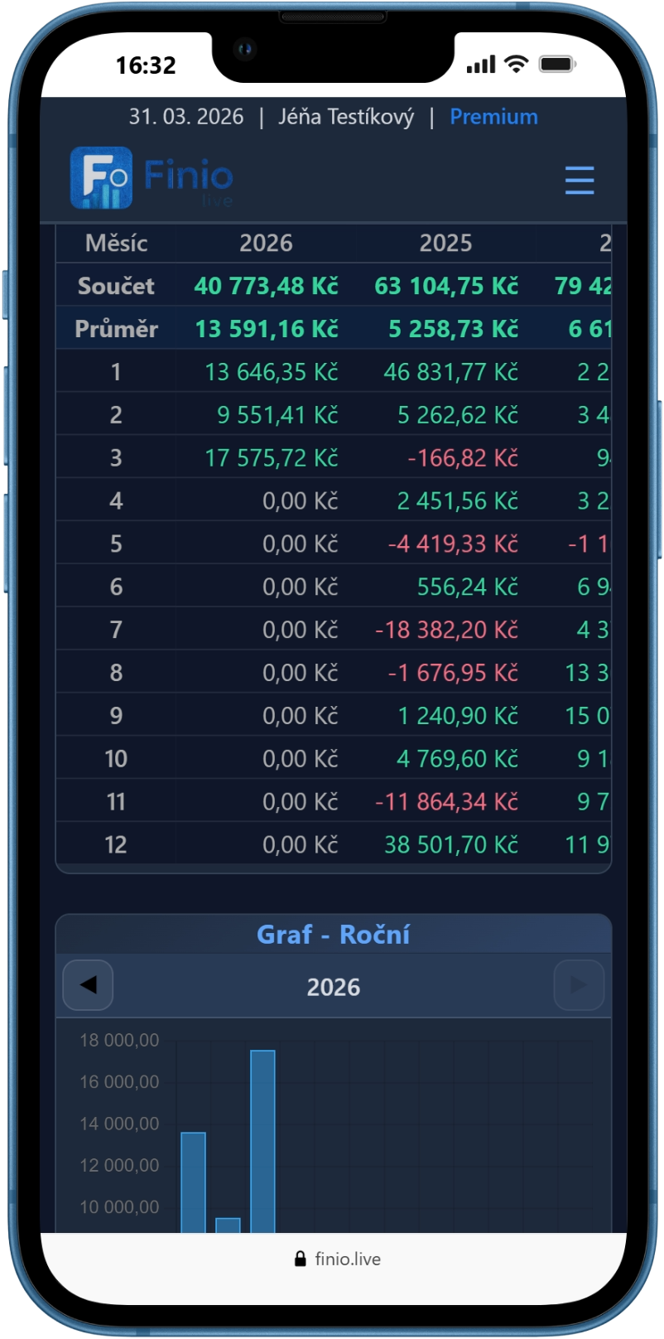This screenshot has width=664, height=1339.
Task: Click the first bar in yearly chart
Action: (193, 1183)
